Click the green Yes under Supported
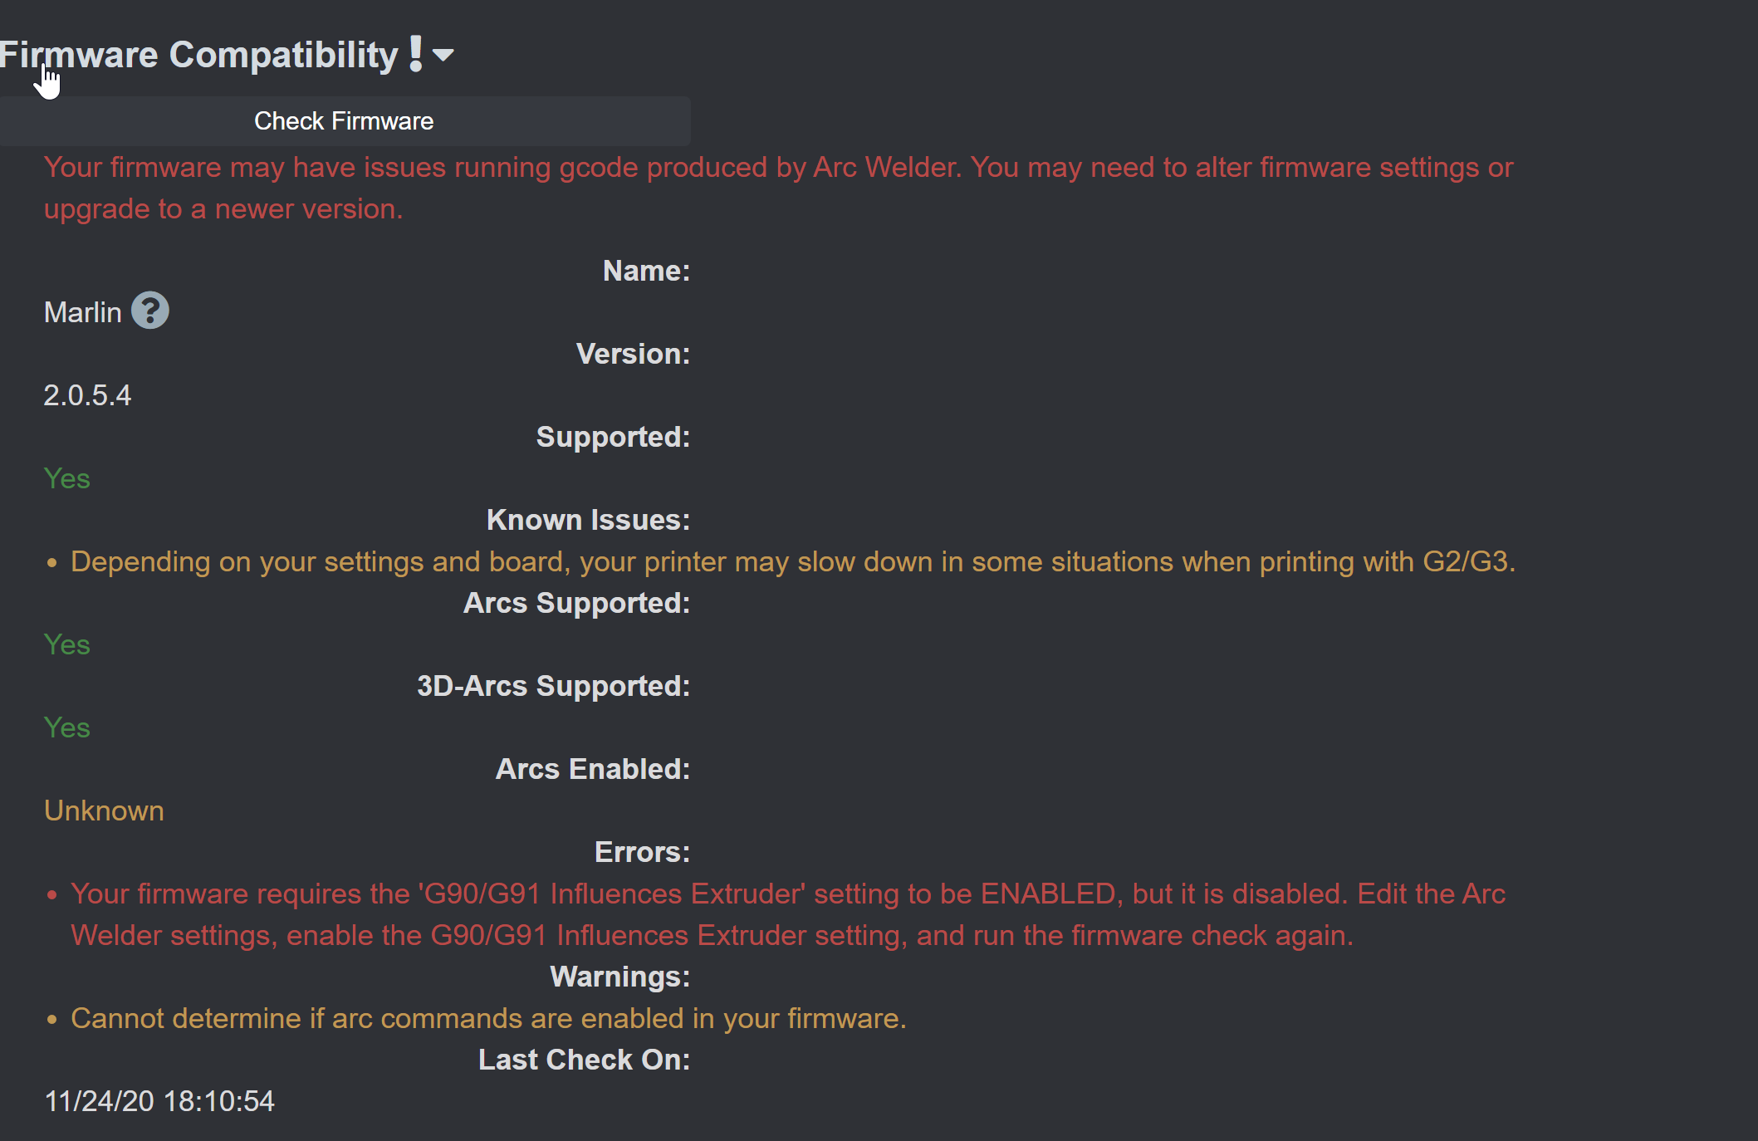1758x1141 pixels. point(66,478)
